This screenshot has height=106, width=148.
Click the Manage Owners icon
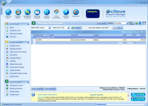(7, 46)
